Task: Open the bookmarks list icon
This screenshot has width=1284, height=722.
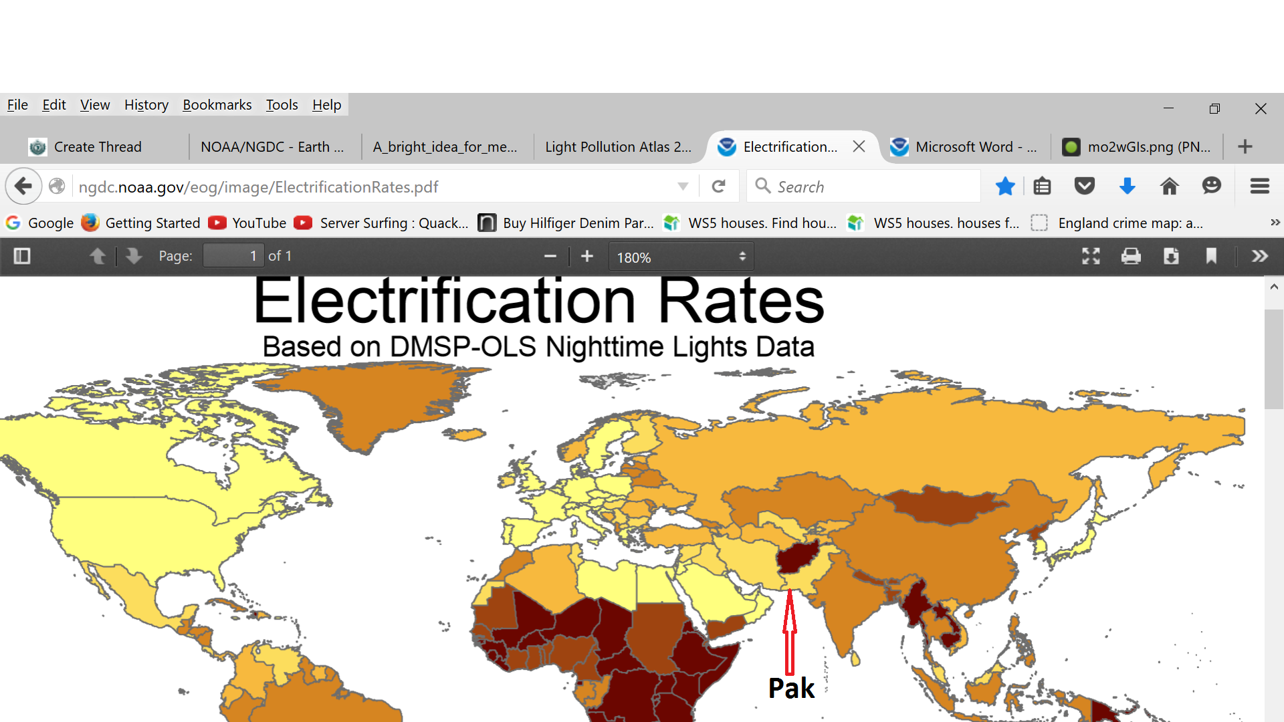Action: [1042, 187]
